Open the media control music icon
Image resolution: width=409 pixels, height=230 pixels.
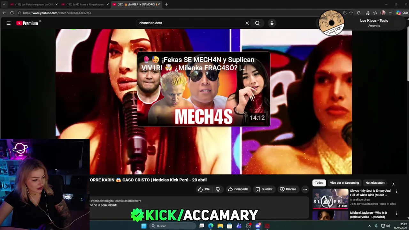pyautogui.click(x=367, y=13)
